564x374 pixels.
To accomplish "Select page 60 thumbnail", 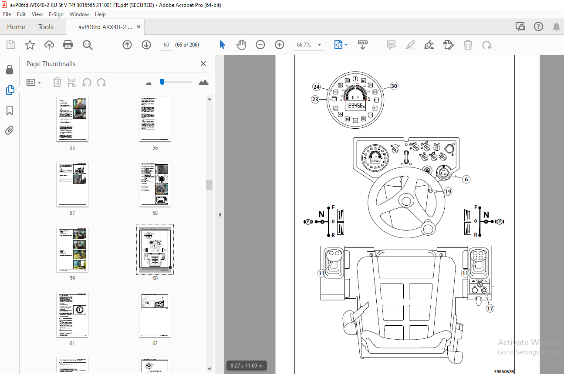I will coord(155,250).
